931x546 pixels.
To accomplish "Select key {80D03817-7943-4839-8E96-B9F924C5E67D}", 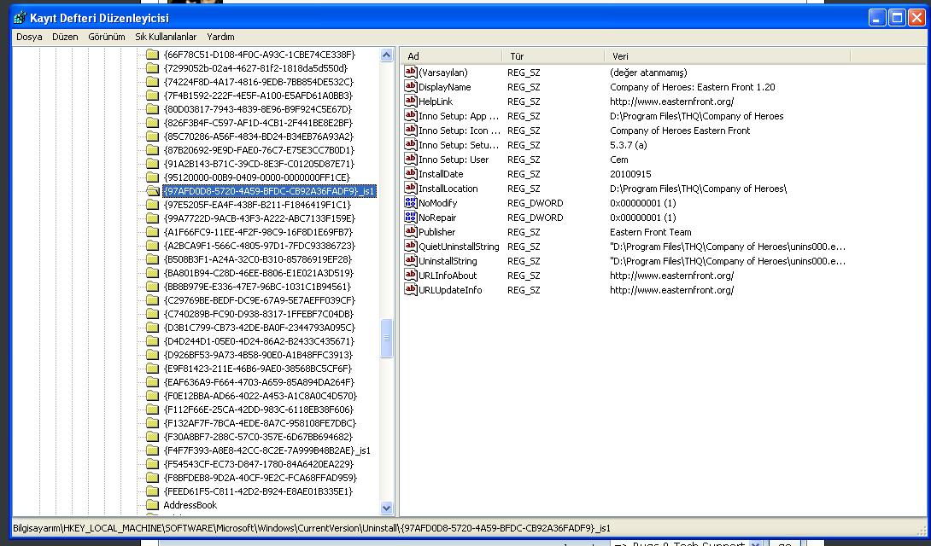I will coord(258,109).
